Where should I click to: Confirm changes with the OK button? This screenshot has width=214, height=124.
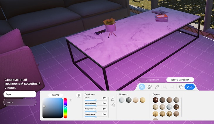tap(190, 87)
